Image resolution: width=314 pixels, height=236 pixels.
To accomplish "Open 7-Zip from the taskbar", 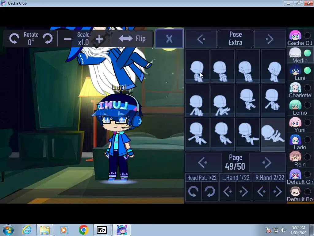I will pyautogui.click(x=102, y=230).
